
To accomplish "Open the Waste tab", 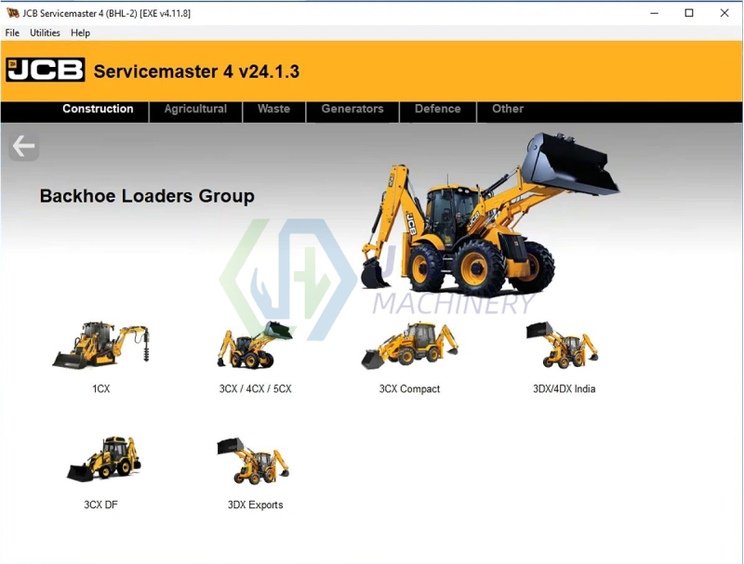I will (273, 109).
